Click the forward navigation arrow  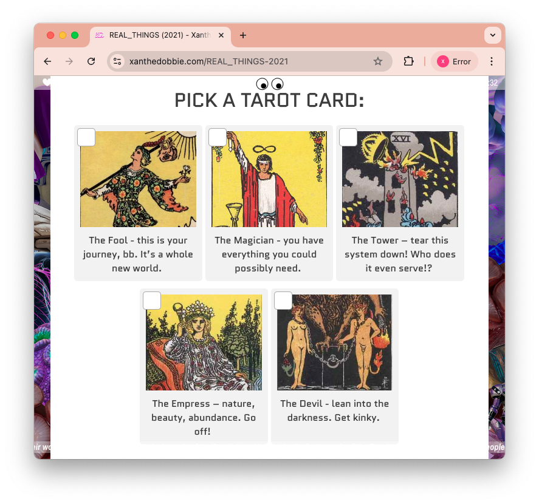(x=69, y=61)
